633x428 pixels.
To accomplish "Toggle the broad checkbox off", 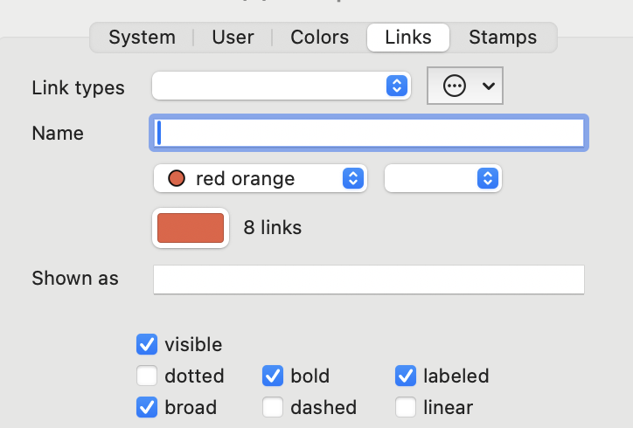I will pyautogui.click(x=147, y=407).
